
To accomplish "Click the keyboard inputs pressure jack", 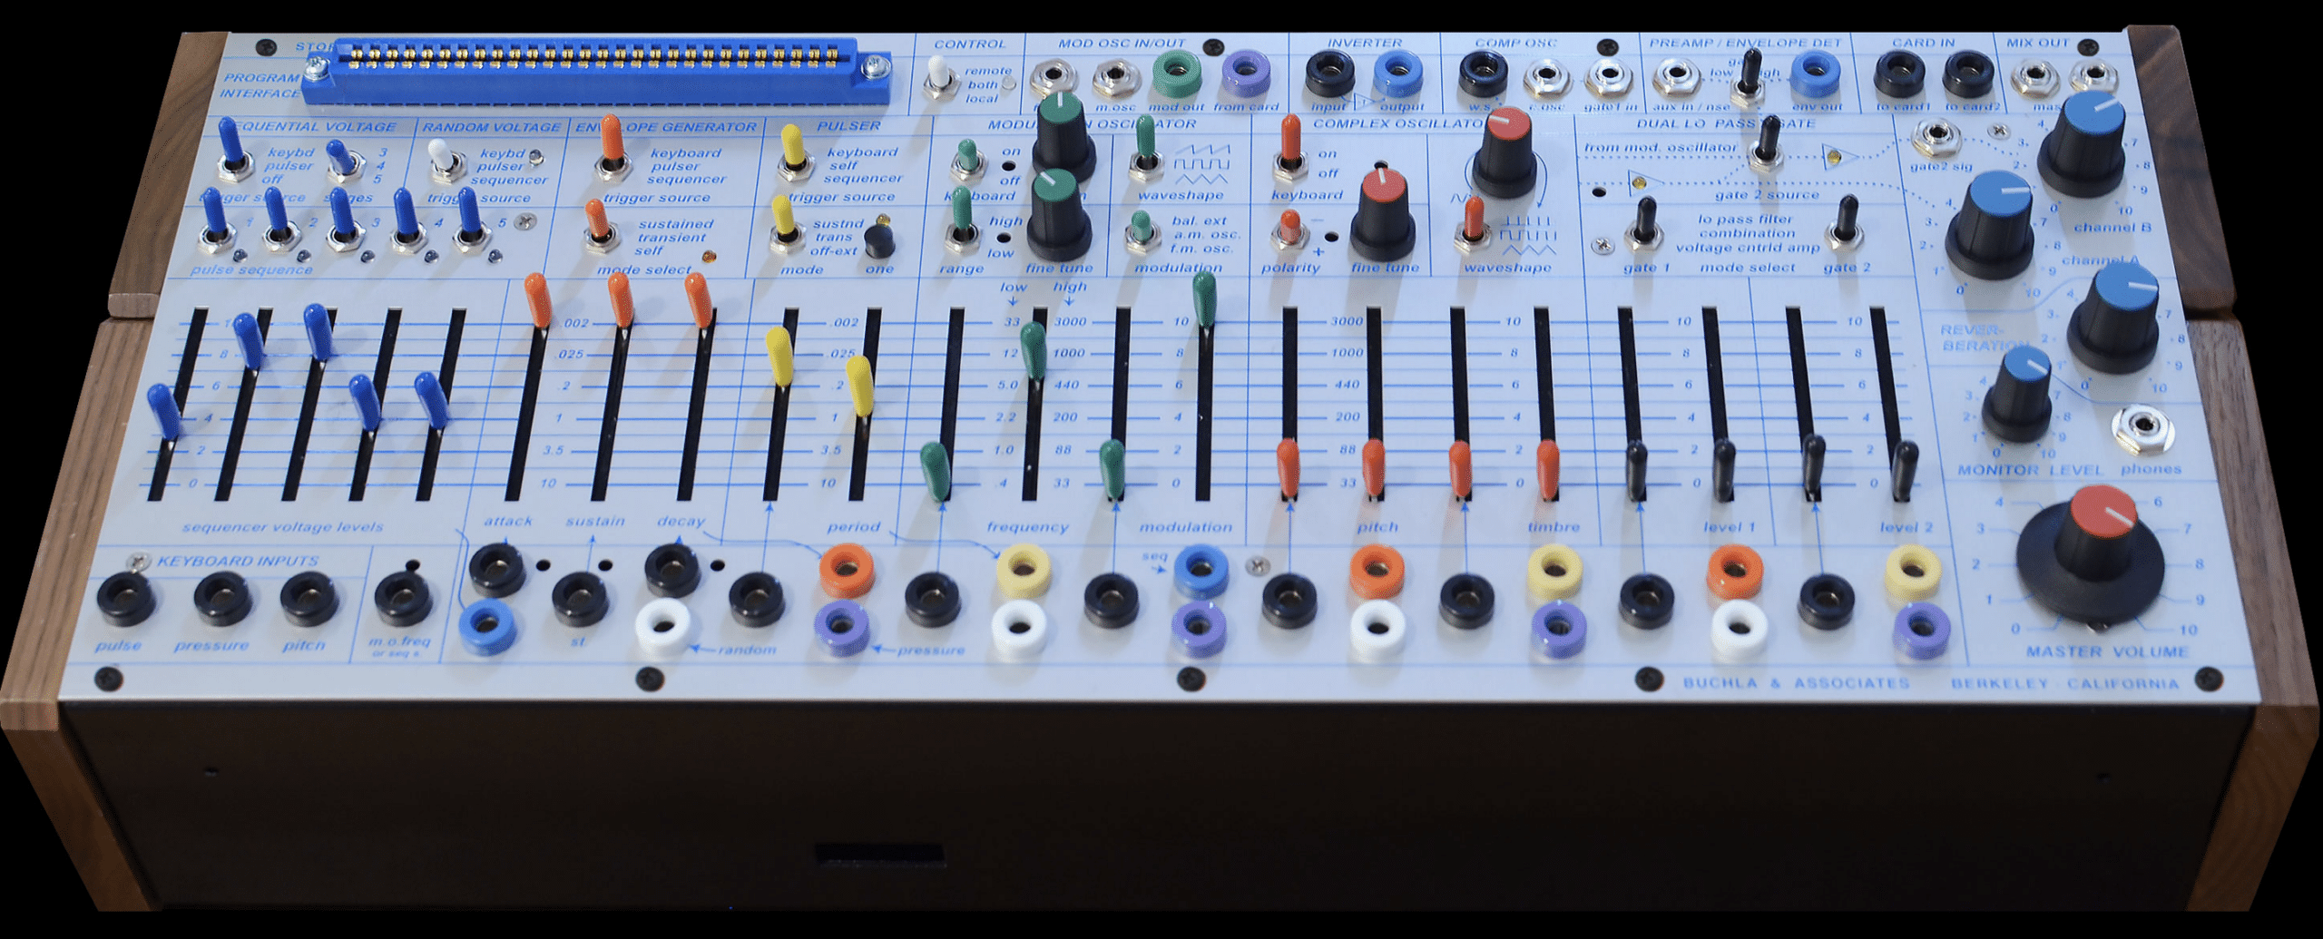I will pyautogui.click(x=223, y=599).
